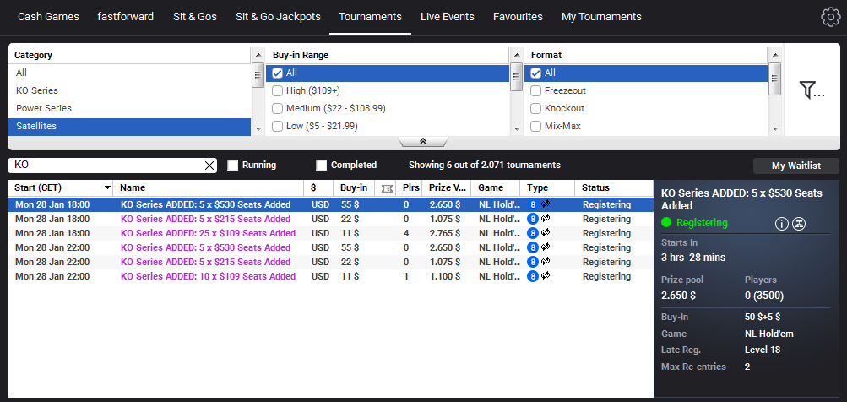
Task: Open the Live Events tab
Action: coord(447,17)
